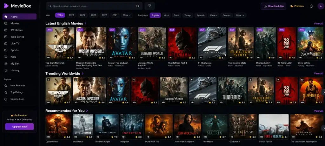Click the Sports sidebar icon
The height and width of the screenshot is (146, 325).
[x=6, y=50]
